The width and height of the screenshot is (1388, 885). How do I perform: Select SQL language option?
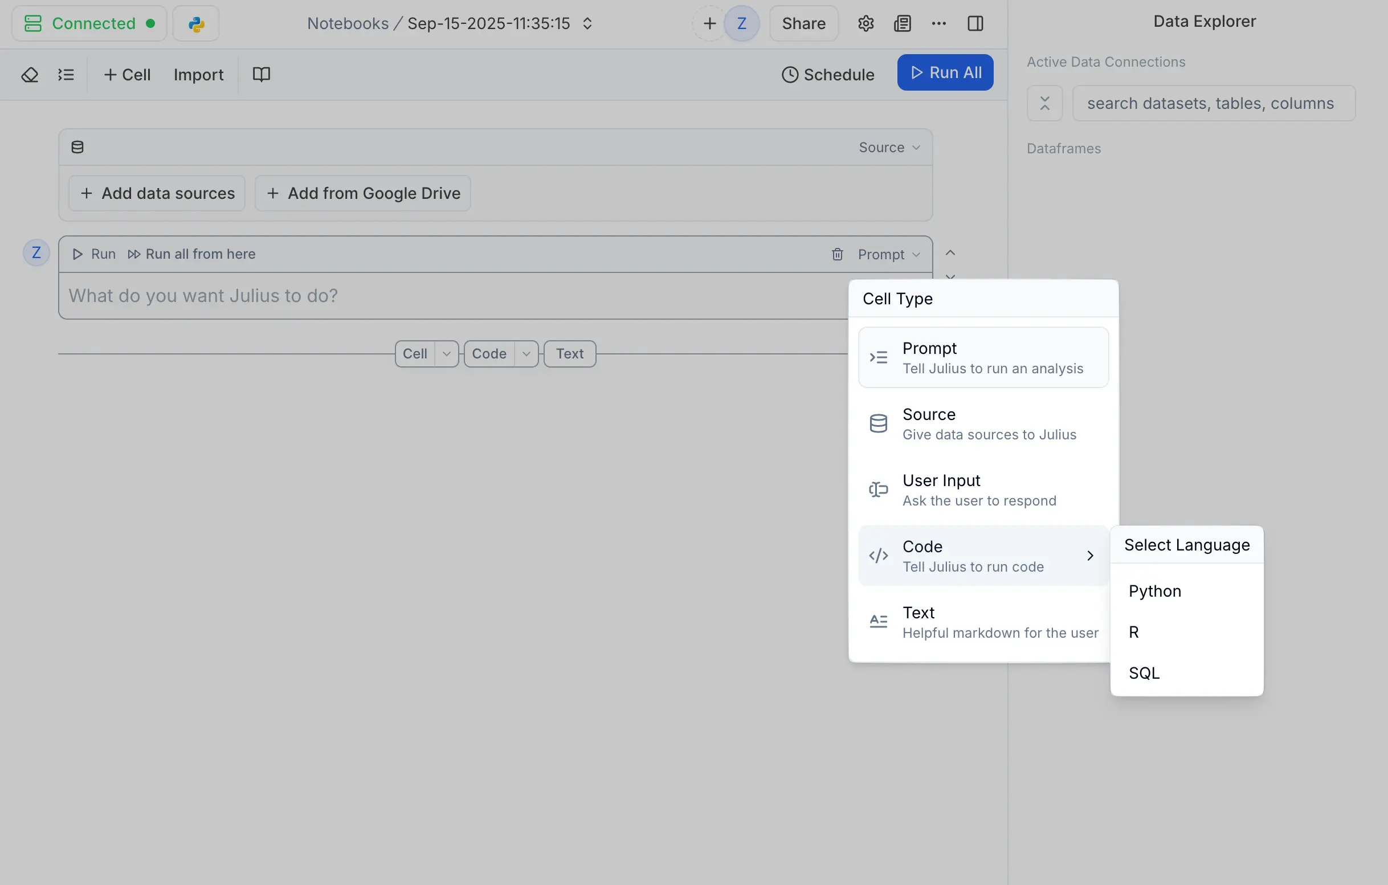[1144, 673]
